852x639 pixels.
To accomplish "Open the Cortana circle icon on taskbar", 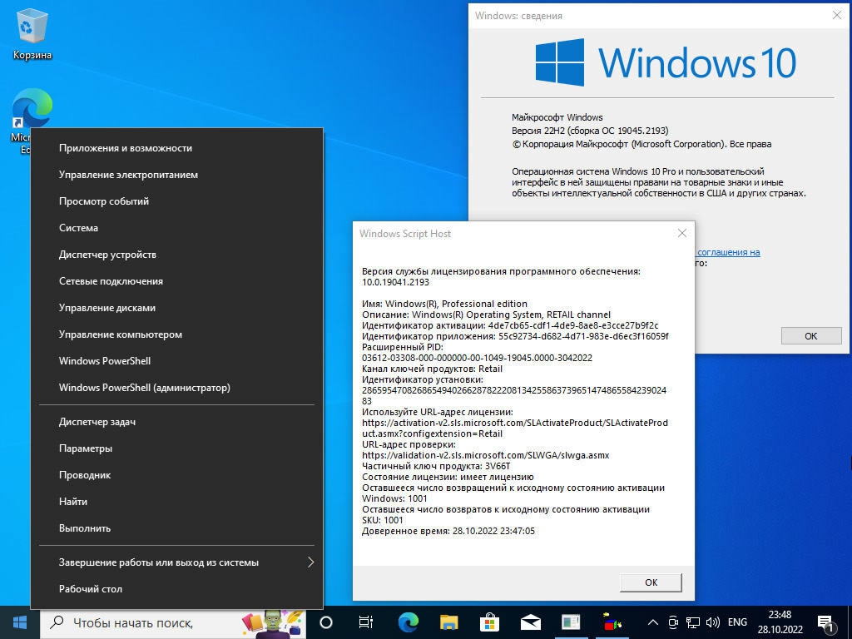I will [326, 622].
